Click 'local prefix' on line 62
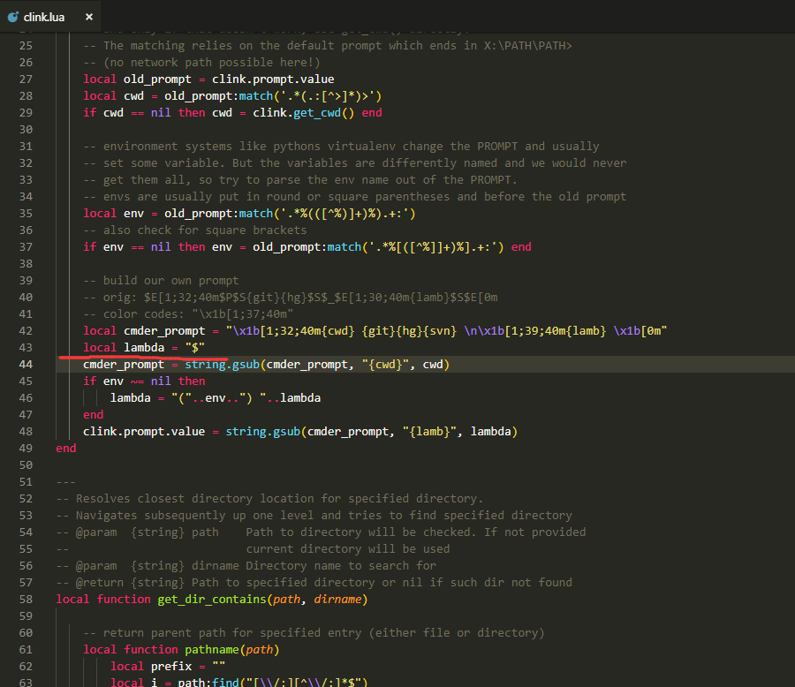The image size is (795, 687). coord(150,666)
